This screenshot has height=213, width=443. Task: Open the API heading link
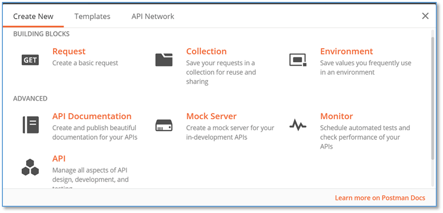59,159
